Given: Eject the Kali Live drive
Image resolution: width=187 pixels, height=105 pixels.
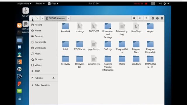Looking at the screenshot, I should (x=53, y=78).
